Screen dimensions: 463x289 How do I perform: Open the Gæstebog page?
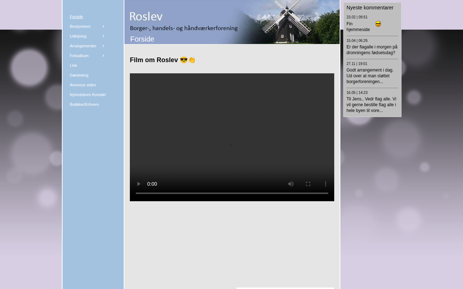click(x=79, y=75)
